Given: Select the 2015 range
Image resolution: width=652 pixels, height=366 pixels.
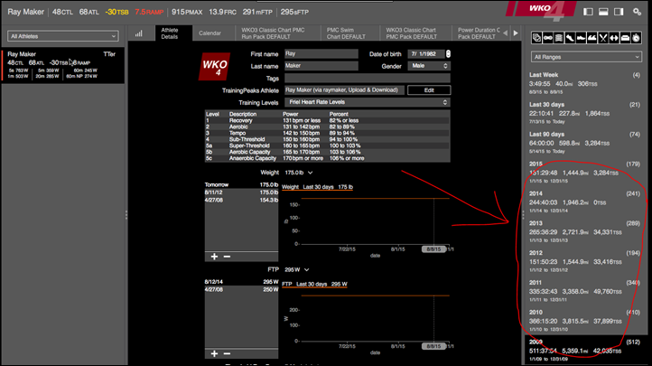Looking at the screenshot, I should coord(584,173).
